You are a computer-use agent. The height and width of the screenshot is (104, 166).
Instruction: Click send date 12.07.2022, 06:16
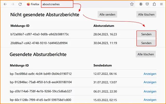click(105, 74)
